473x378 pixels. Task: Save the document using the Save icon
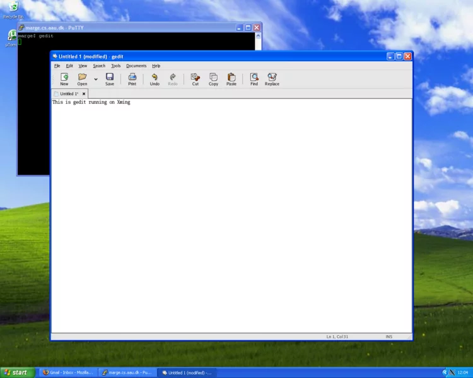pyautogui.click(x=110, y=79)
